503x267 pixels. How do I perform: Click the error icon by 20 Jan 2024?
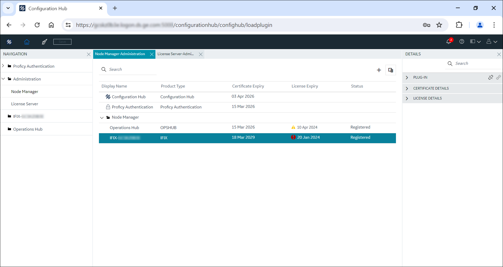click(293, 137)
